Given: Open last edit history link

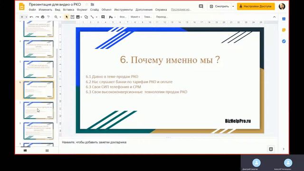Looking at the screenshot, I should 181,9.
